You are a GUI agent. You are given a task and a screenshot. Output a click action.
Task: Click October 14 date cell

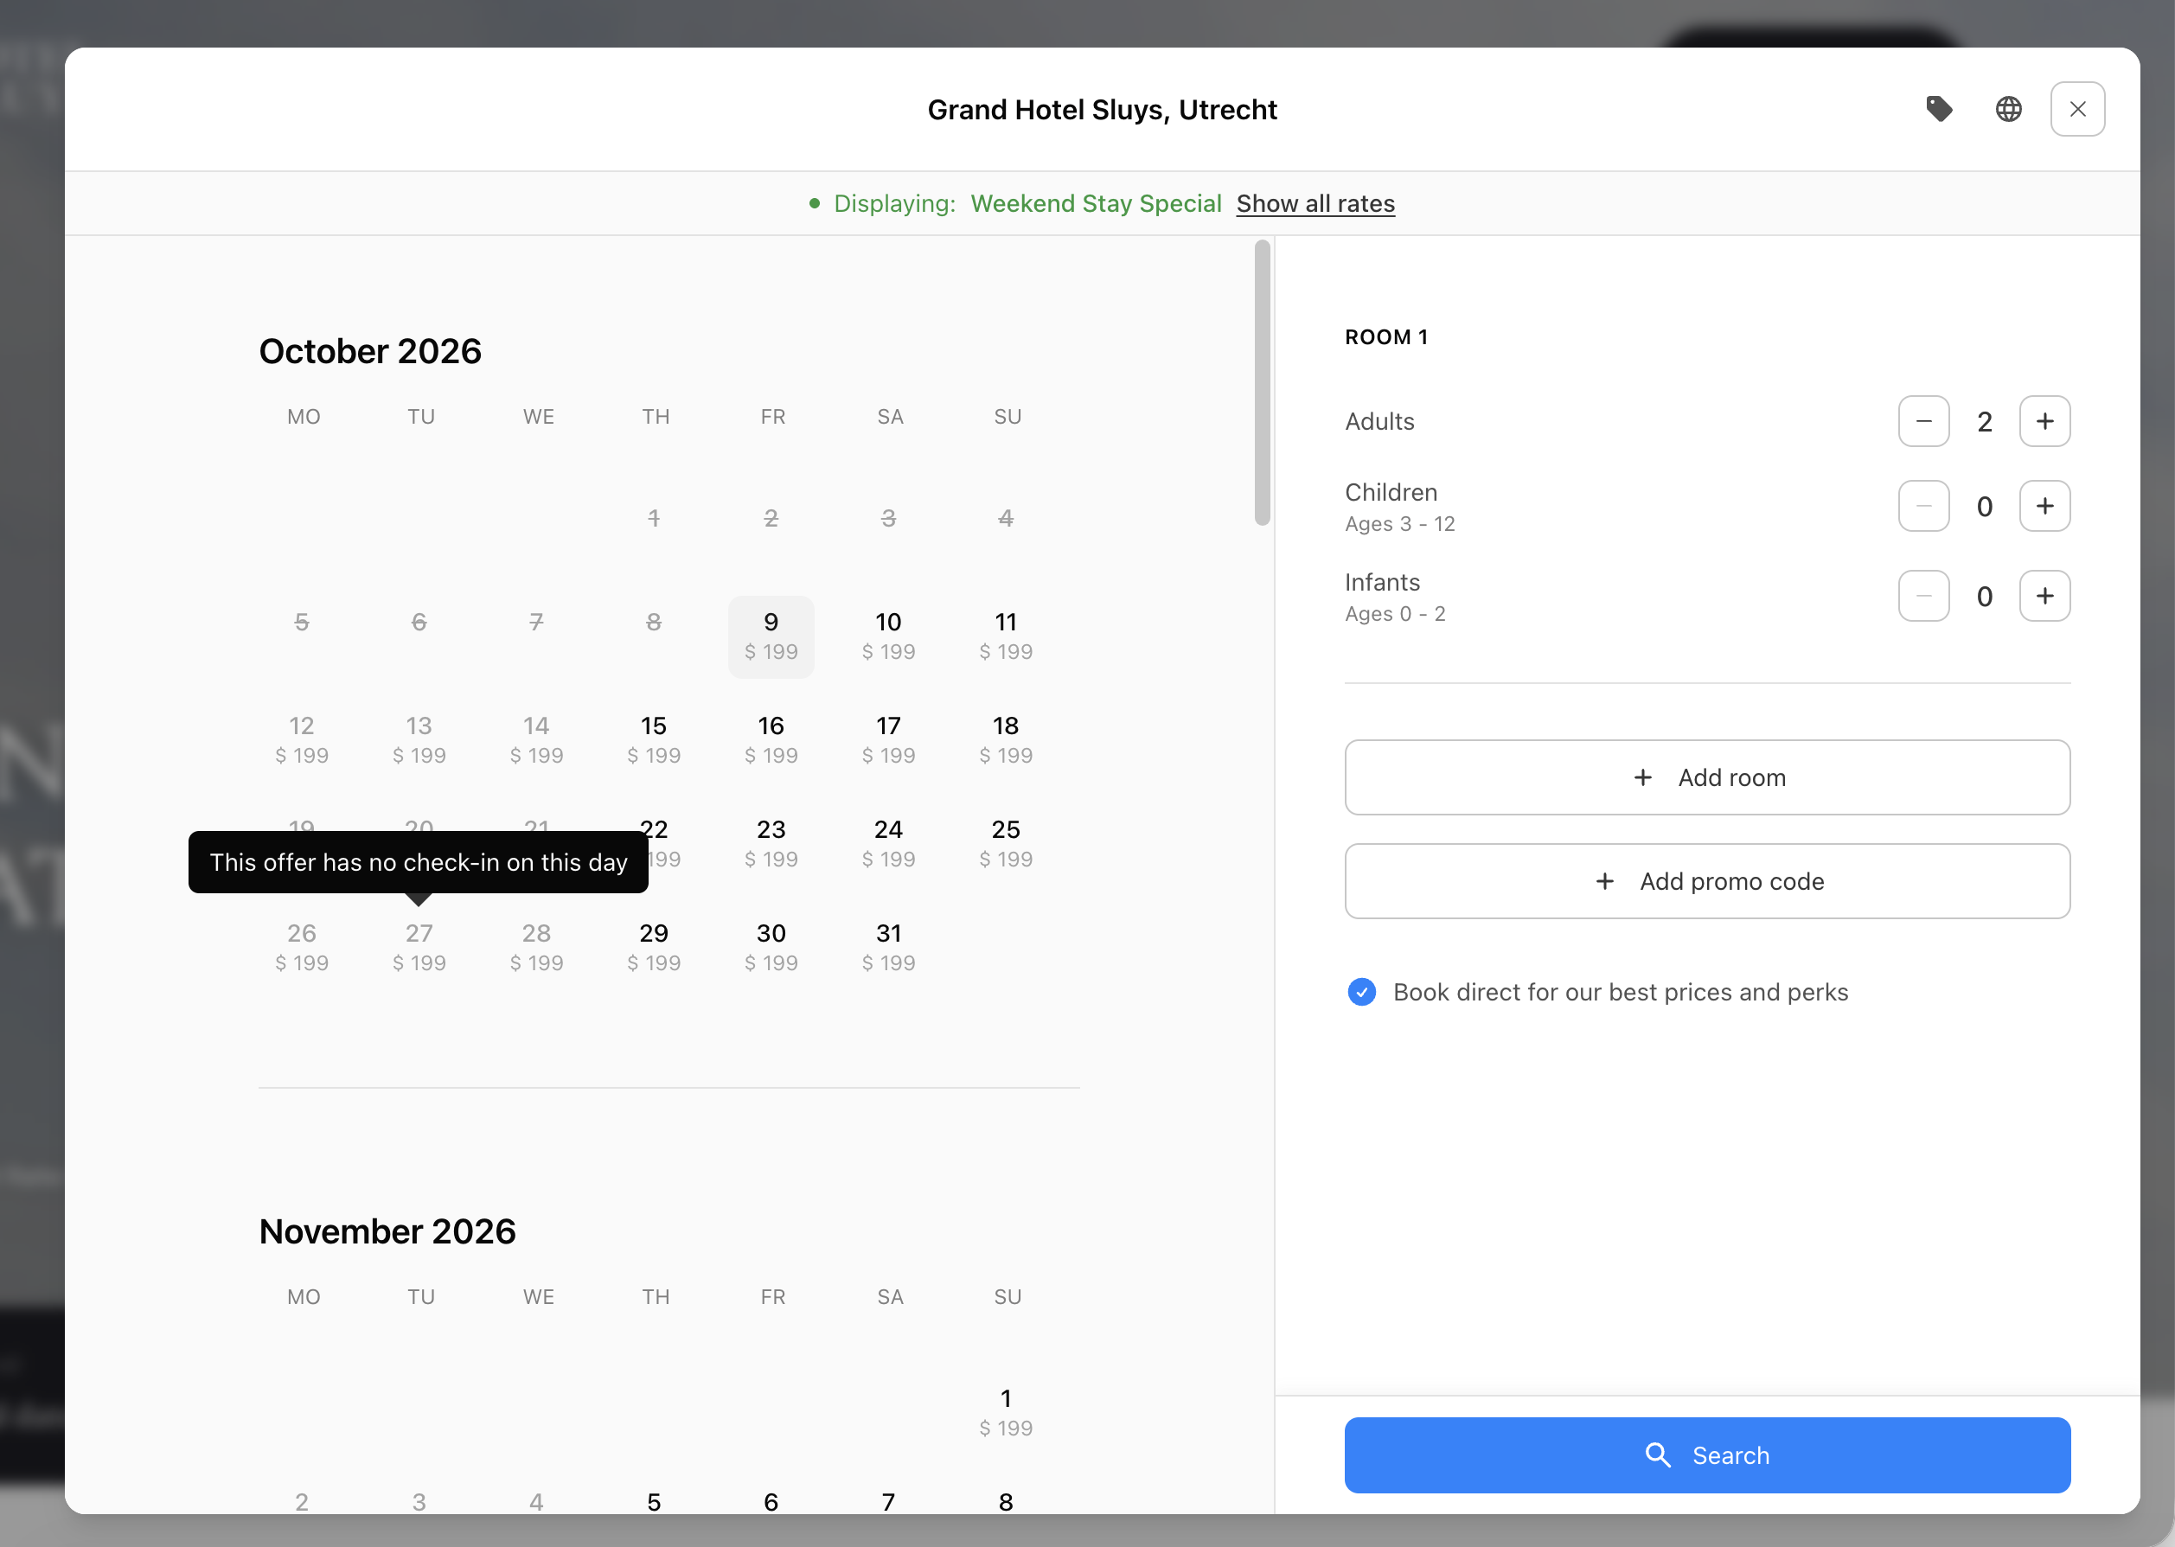pyautogui.click(x=535, y=740)
